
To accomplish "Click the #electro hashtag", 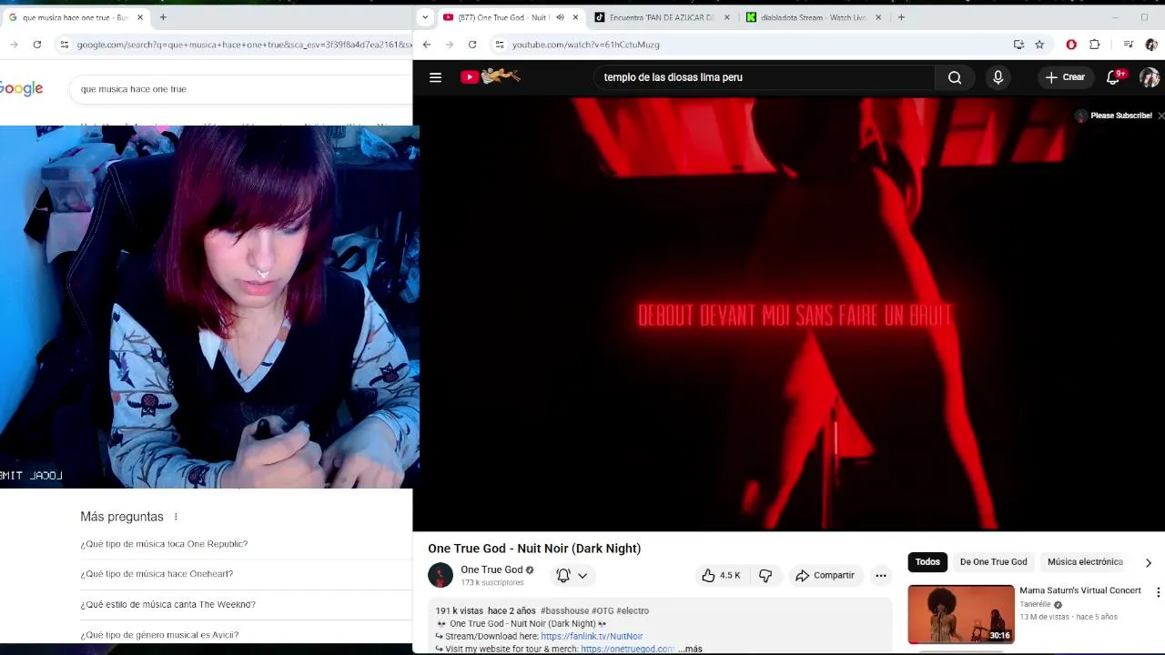I will [x=633, y=610].
